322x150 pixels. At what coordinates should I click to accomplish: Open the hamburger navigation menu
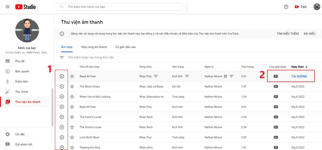tap(8, 7)
